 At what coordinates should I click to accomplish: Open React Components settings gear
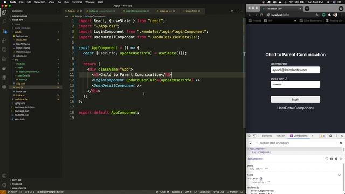pyautogui.click(x=341, y=143)
